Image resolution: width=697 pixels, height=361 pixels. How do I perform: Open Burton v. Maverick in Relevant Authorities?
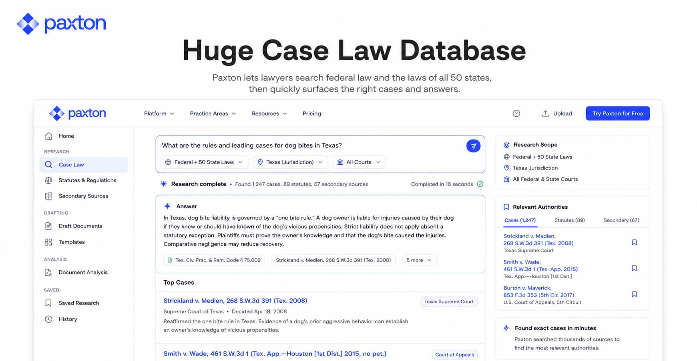(538, 291)
